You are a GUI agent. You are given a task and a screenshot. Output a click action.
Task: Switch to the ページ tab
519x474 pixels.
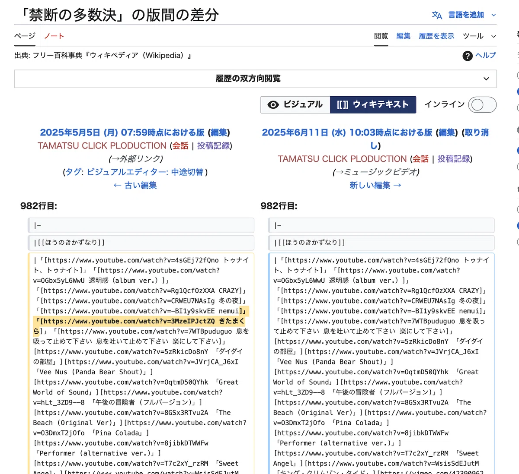point(25,36)
